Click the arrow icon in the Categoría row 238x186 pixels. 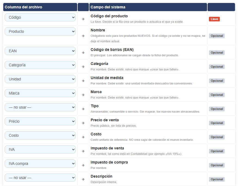tap(83, 67)
